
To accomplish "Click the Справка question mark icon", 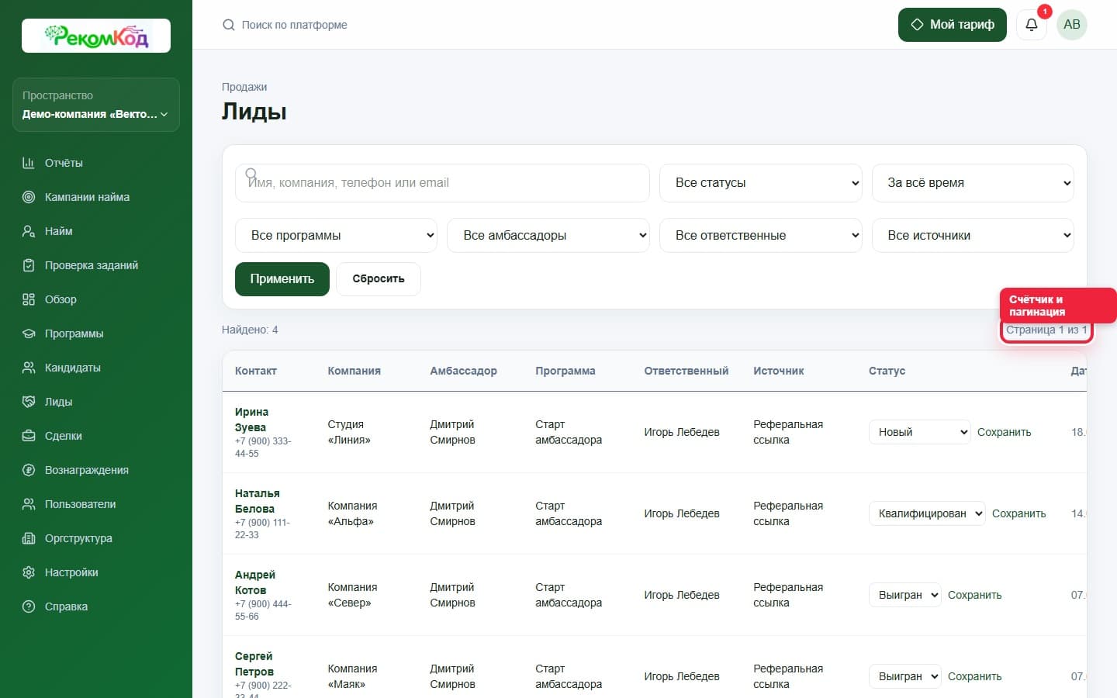I will (29, 606).
